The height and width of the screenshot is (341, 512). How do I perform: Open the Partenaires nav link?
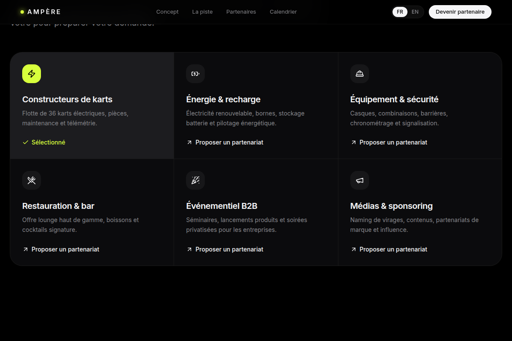241,12
